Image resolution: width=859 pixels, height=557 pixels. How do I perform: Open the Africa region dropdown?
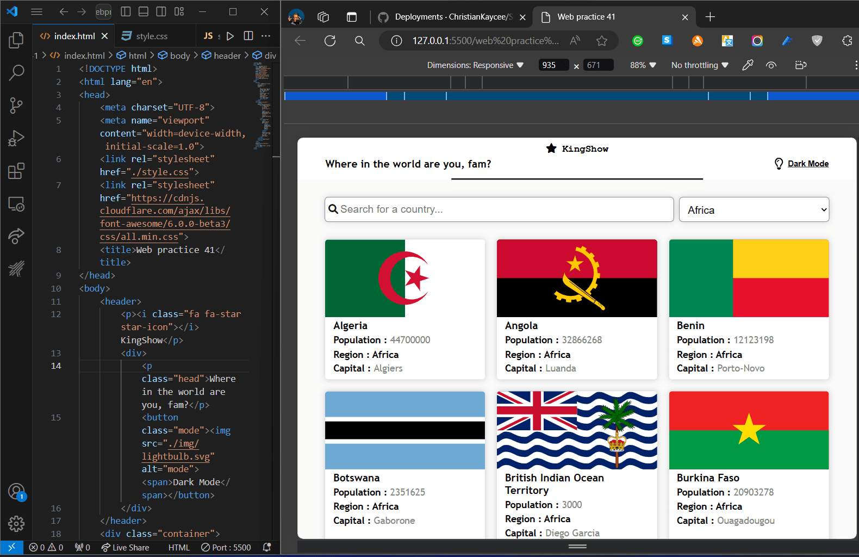(x=754, y=209)
